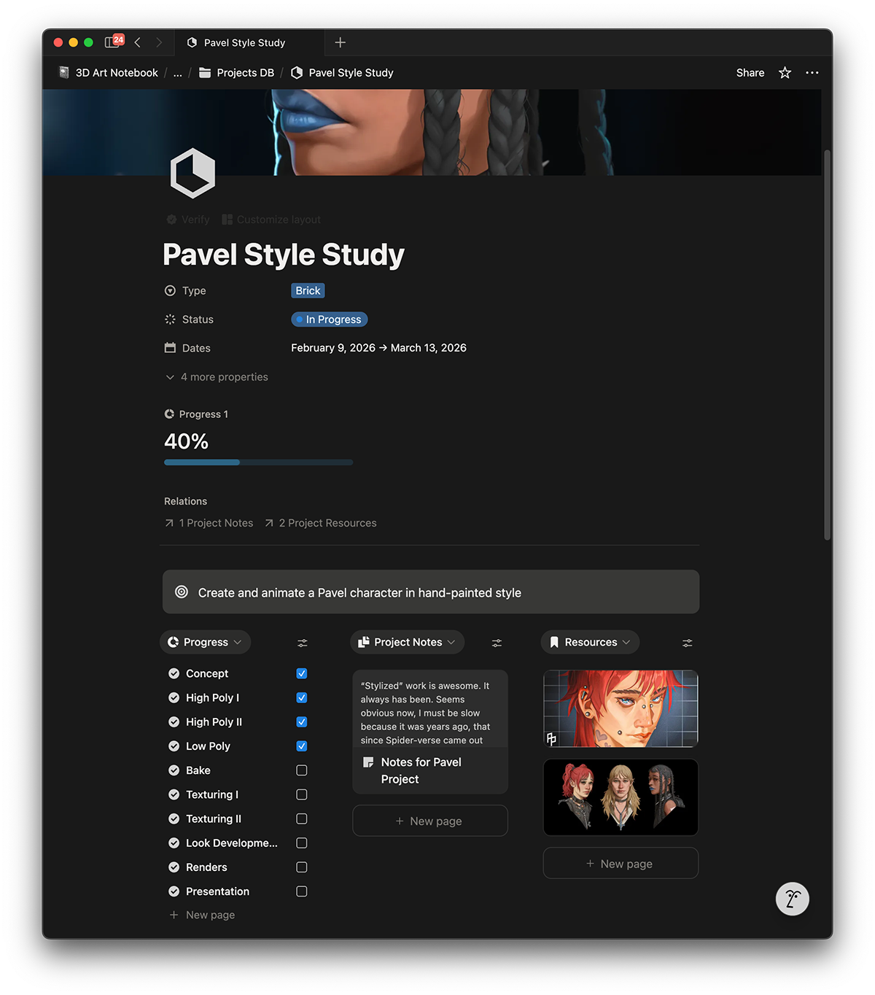Open 2 Project Resources relation link

[x=321, y=523]
